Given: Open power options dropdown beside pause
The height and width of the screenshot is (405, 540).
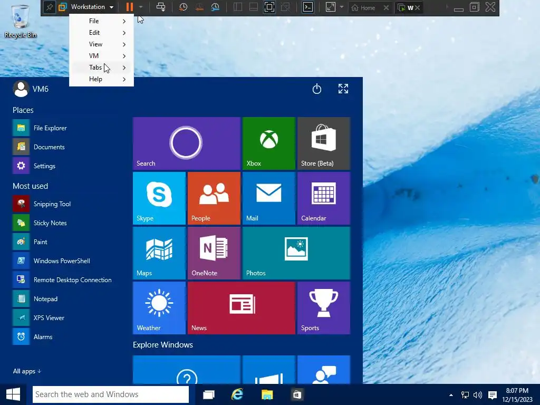Looking at the screenshot, I should (x=141, y=7).
